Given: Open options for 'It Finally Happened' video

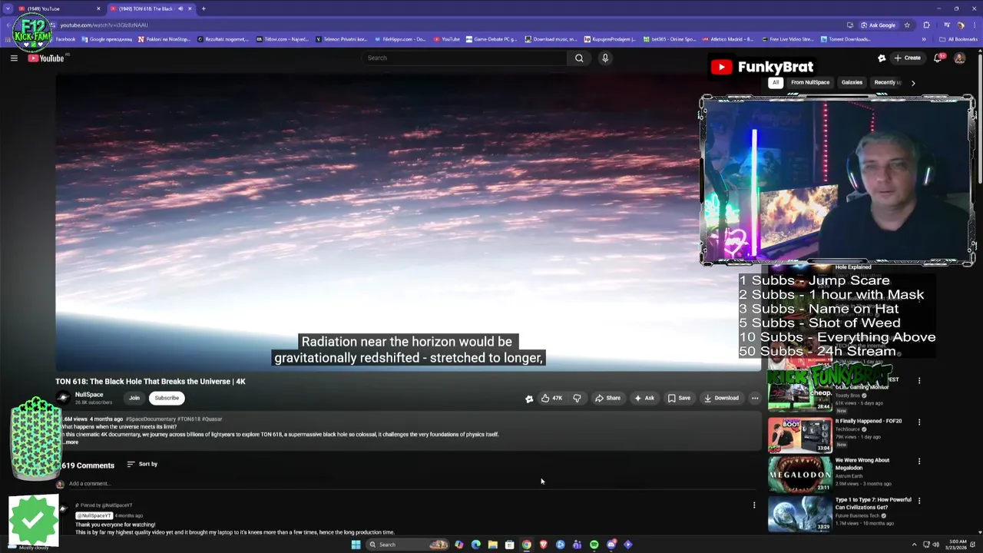Looking at the screenshot, I should pos(919,422).
